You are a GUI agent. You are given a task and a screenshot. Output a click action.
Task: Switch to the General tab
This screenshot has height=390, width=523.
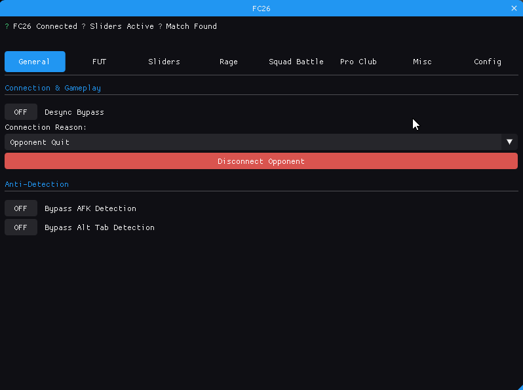[x=35, y=62]
